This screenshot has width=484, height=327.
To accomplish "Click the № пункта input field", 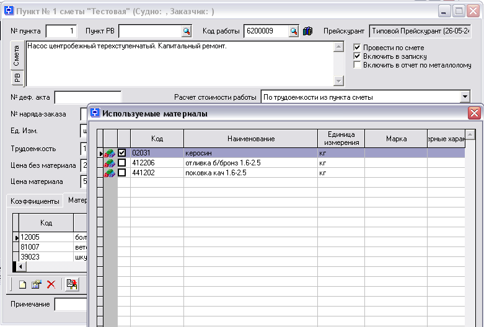I will pos(61,31).
